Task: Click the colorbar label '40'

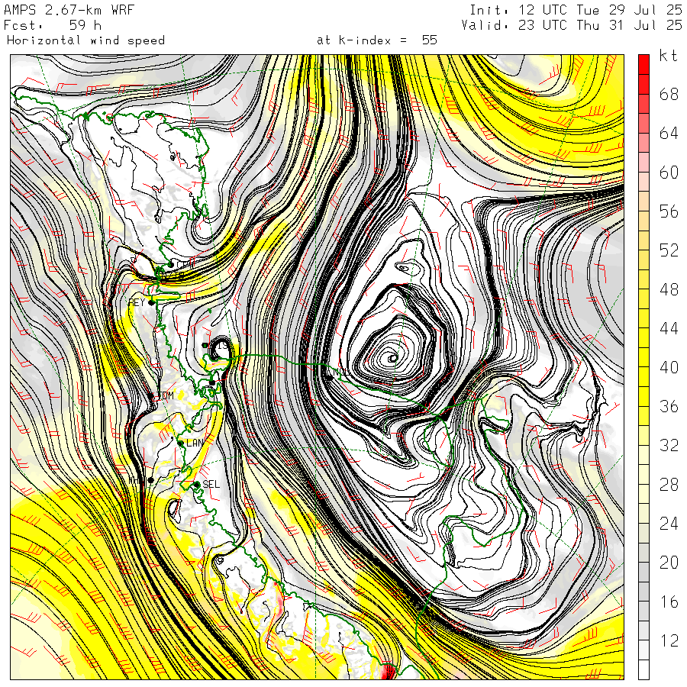Action: tap(669, 367)
